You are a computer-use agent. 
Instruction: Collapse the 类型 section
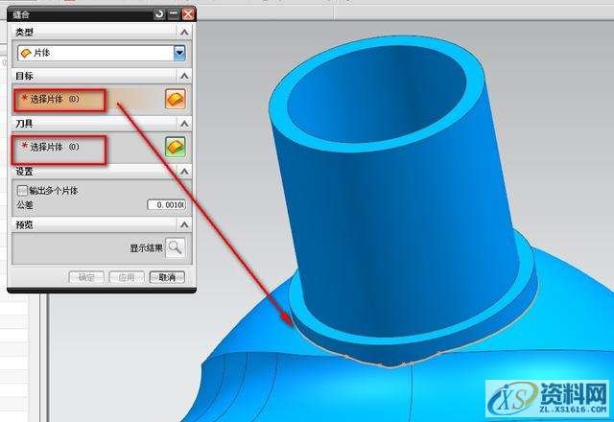185,32
